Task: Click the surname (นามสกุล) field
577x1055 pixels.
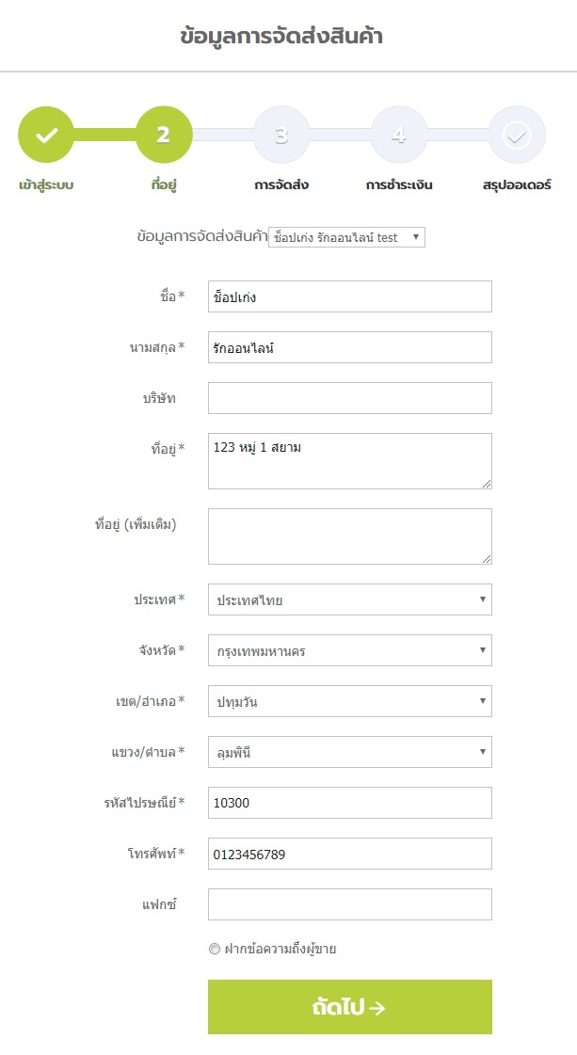Action: pyautogui.click(x=349, y=347)
